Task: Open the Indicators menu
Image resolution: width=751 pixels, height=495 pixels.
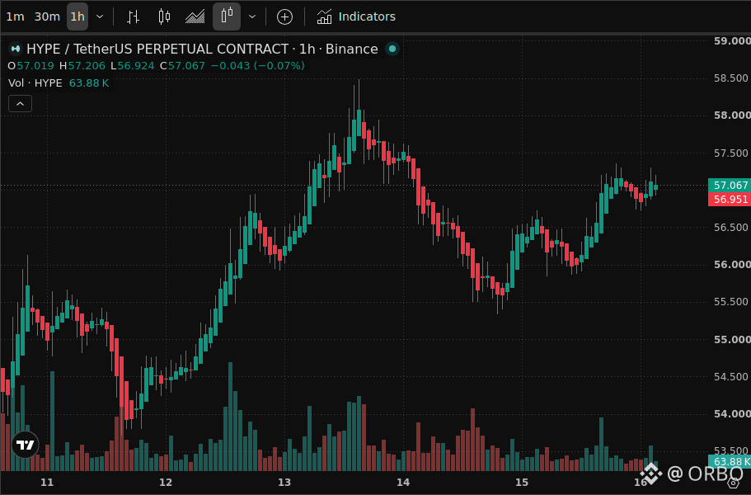Action: coord(356,16)
